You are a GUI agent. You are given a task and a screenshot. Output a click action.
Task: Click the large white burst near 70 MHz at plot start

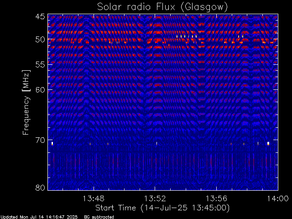pyautogui.click(x=52, y=143)
